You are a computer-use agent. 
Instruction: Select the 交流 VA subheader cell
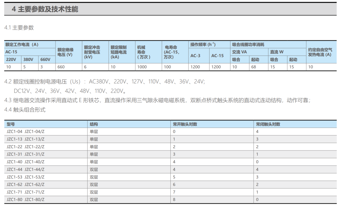point(239,52)
